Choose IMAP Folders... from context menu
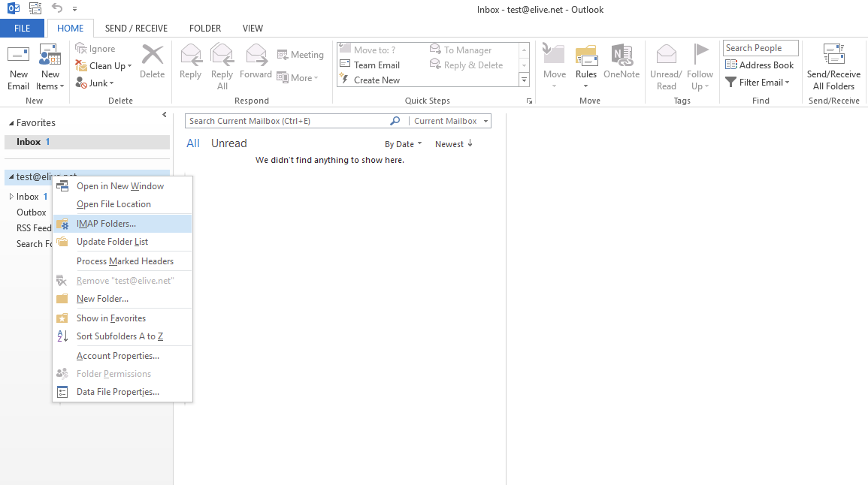The width and height of the screenshot is (868, 485). click(122, 224)
